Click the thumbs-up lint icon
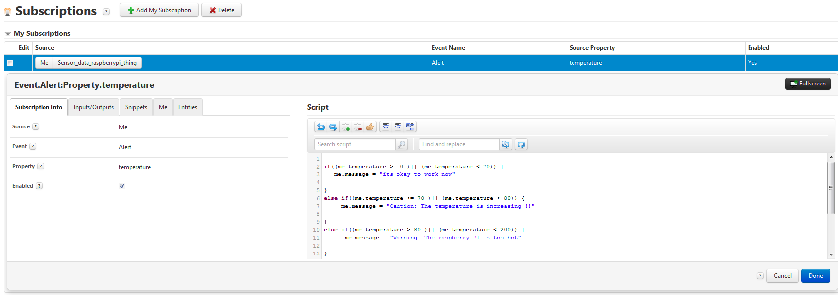Screen dimensions: 838x295 370,127
